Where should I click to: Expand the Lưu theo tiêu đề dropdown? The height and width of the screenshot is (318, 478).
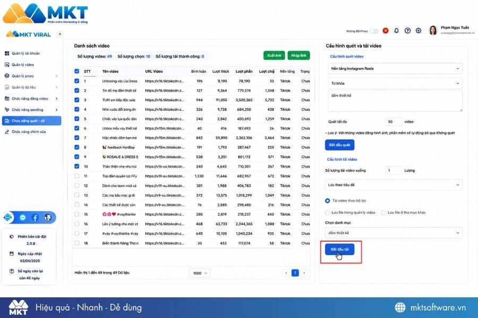coord(394,185)
